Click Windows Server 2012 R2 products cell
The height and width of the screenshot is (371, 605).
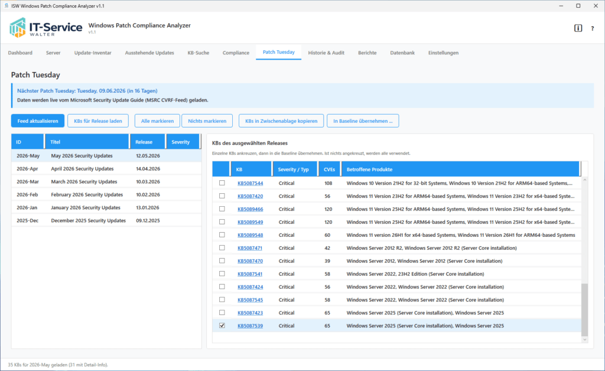coord(431,248)
